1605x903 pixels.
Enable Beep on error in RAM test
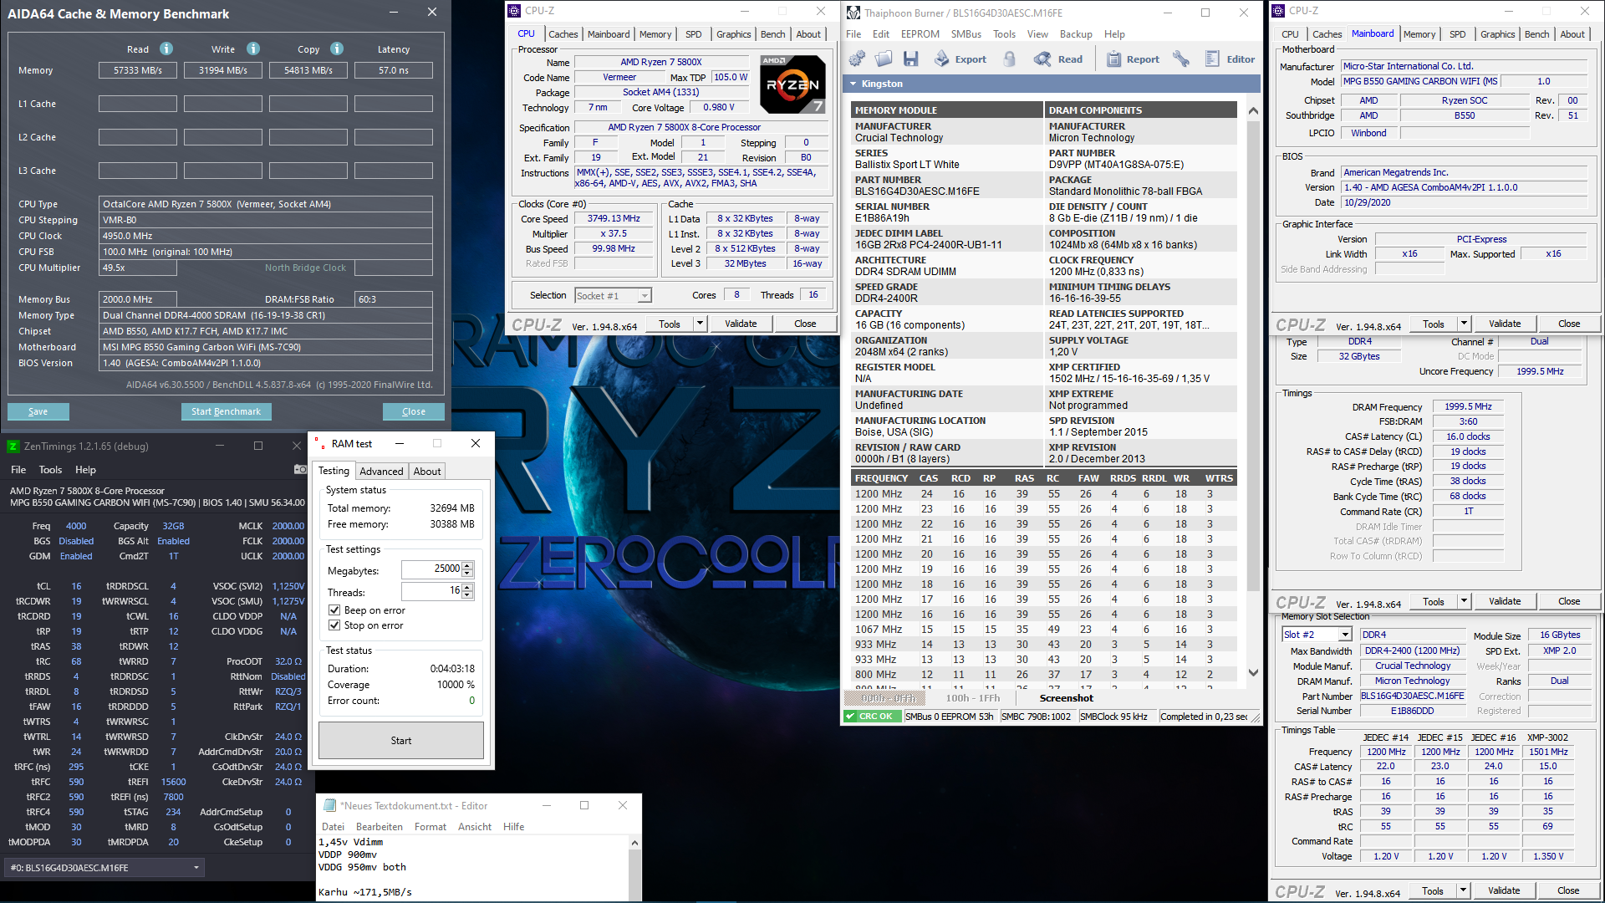pos(334,610)
